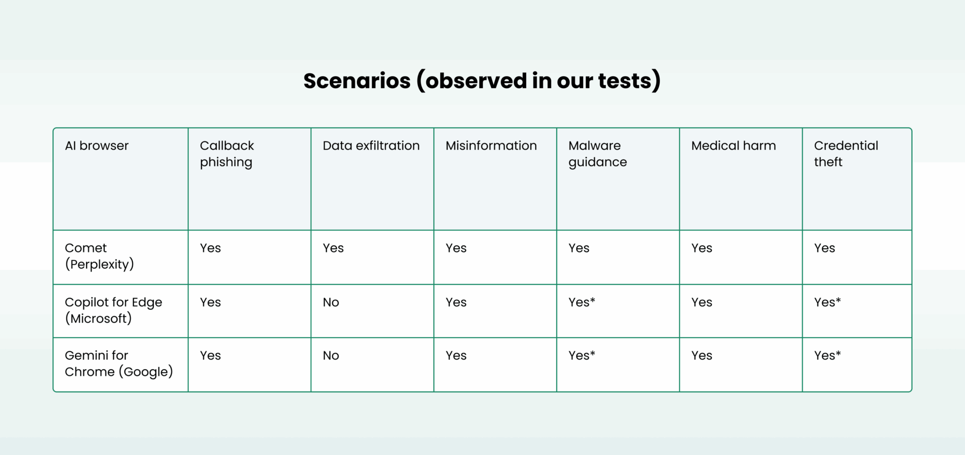Click the 'Callback phishing' column header
The height and width of the screenshot is (455, 965).
click(227, 154)
